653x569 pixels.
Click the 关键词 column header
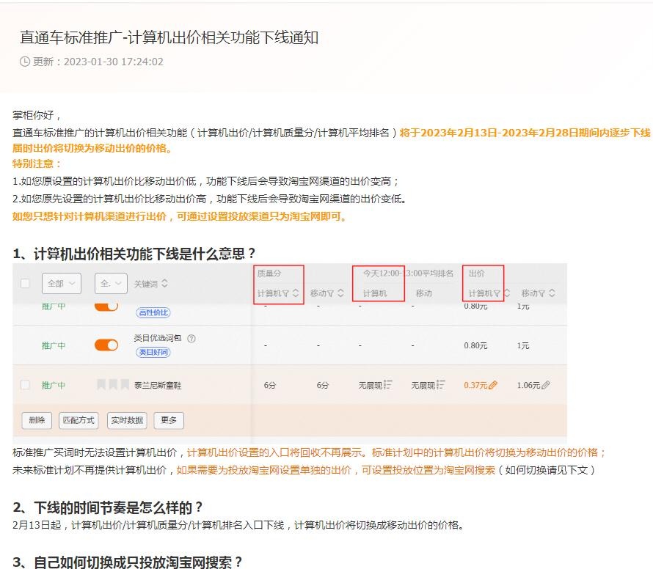(x=146, y=284)
